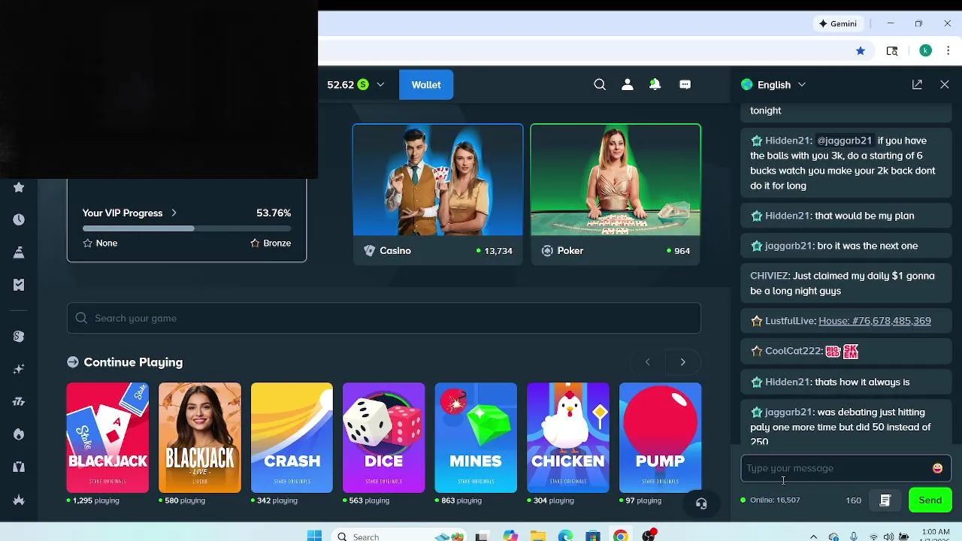
Task: Go to next Continue Playing games
Action: [x=682, y=362]
